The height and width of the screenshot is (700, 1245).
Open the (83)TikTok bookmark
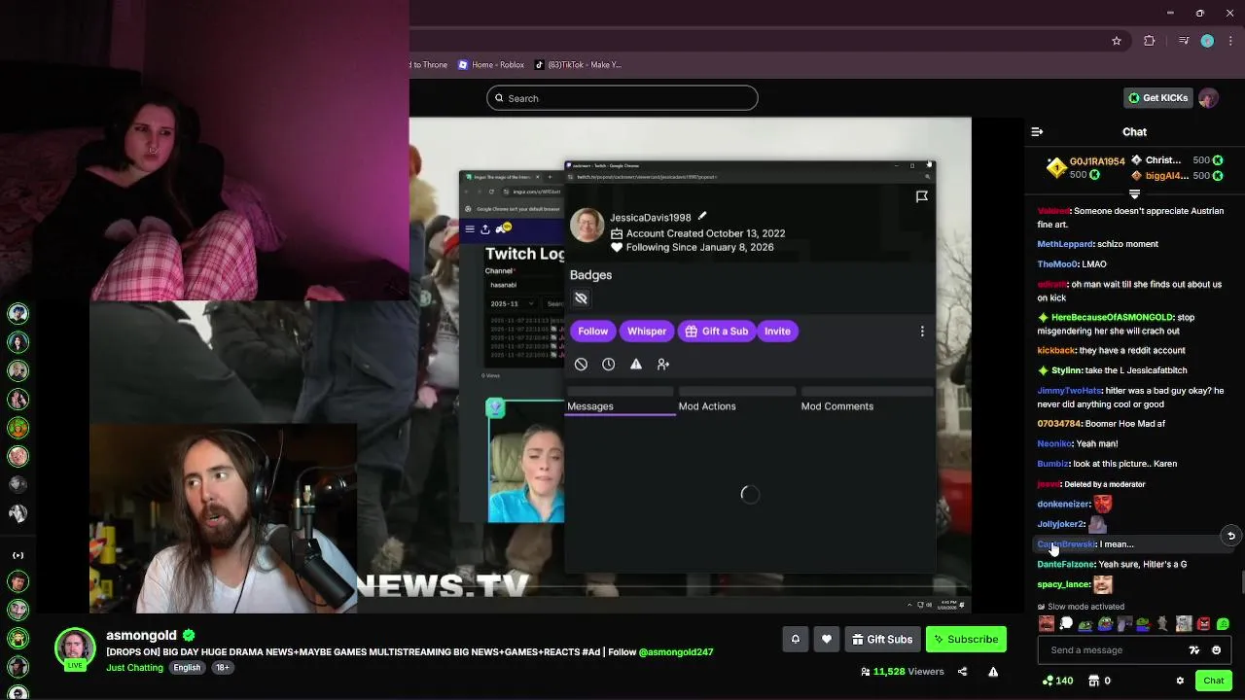tap(578, 65)
